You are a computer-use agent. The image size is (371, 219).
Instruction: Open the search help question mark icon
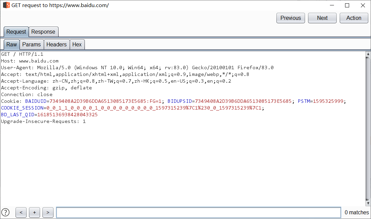tap(5, 212)
